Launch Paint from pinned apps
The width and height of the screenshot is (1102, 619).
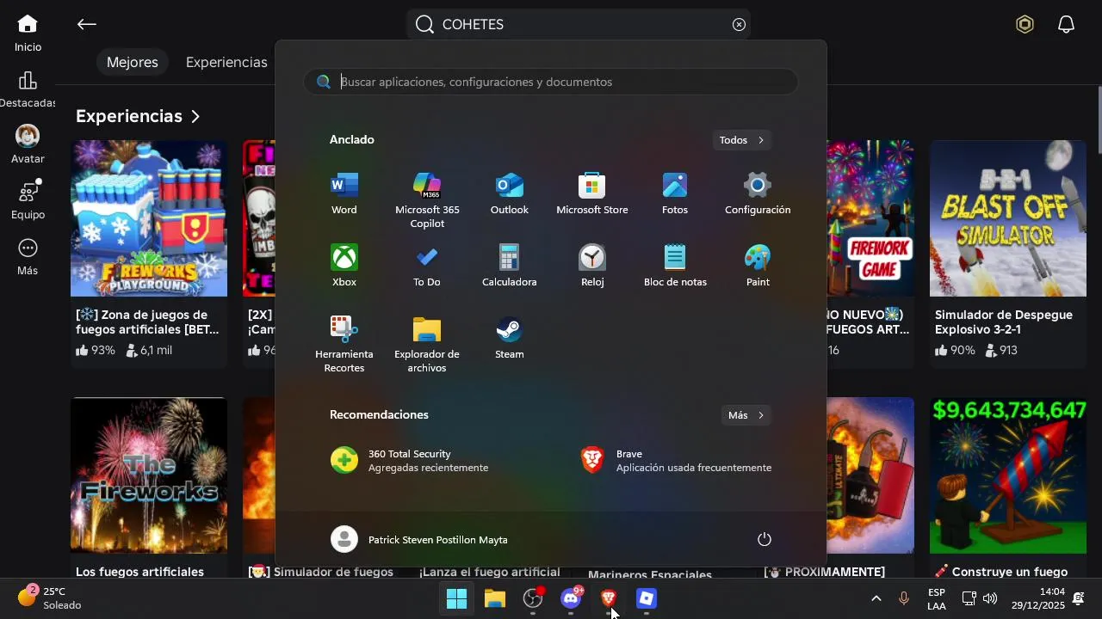(758, 267)
